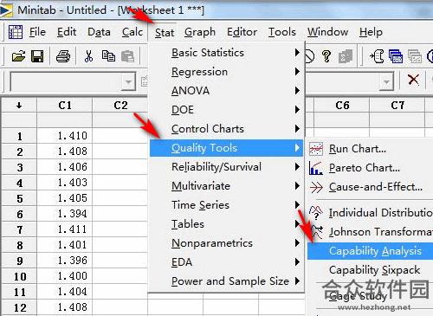Open the Data menu
This screenshot has width=433, height=316.
(x=99, y=32)
